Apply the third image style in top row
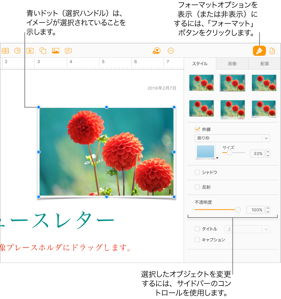 (x=264, y=83)
